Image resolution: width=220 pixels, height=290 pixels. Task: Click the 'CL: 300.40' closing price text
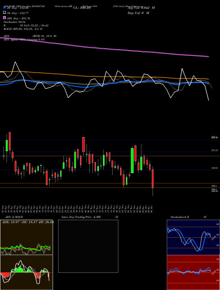[x=82, y=8]
